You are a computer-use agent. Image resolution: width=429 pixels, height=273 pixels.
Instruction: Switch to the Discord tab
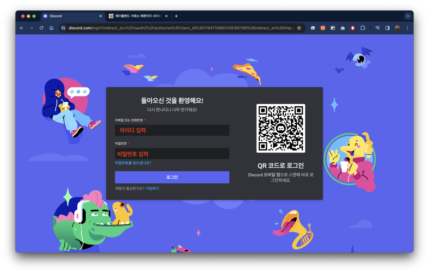coord(72,16)
